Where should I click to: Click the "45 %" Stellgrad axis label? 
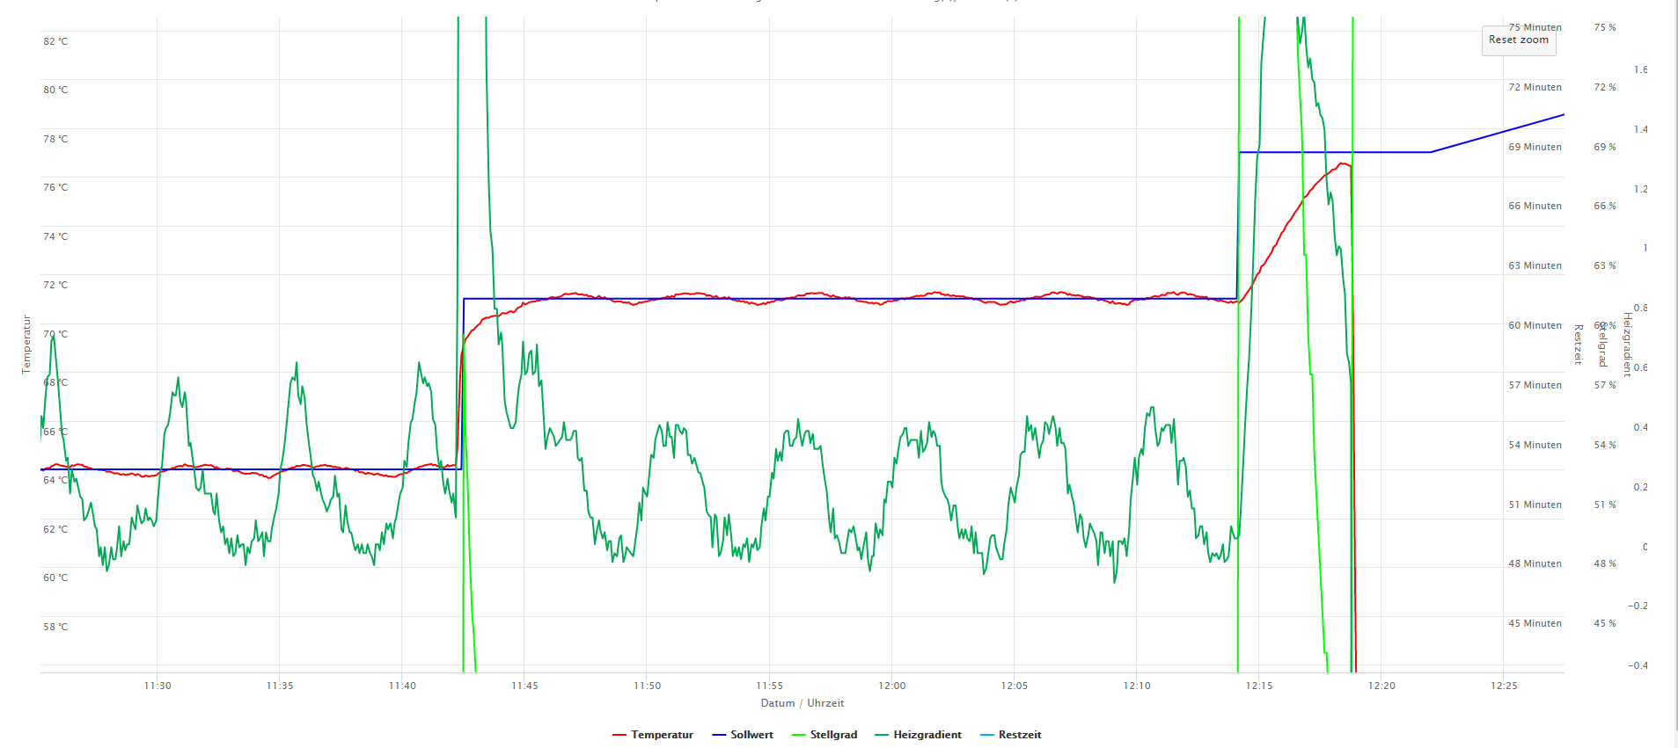click(1604, 623)
